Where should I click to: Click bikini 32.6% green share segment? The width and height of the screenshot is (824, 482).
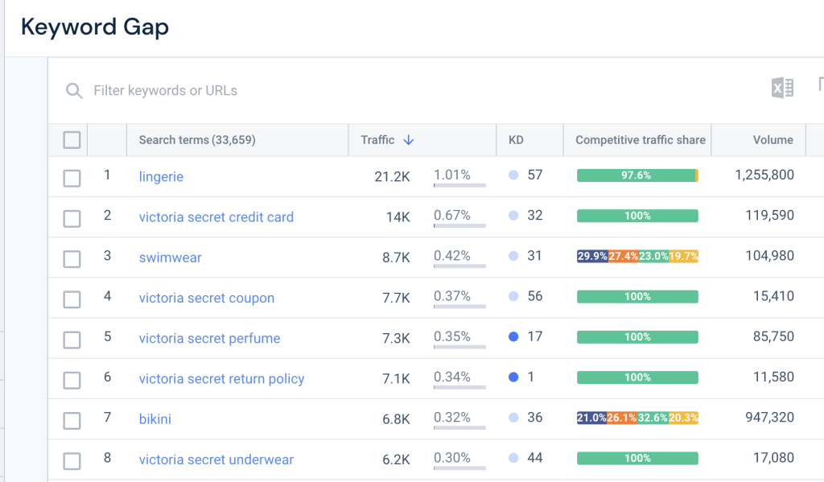tap(653, 418)
